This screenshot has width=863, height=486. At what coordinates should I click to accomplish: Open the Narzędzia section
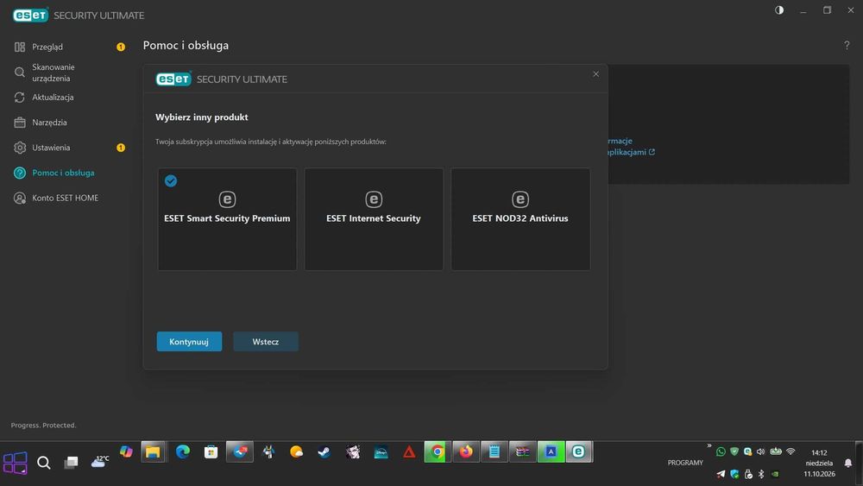point(49,123)
